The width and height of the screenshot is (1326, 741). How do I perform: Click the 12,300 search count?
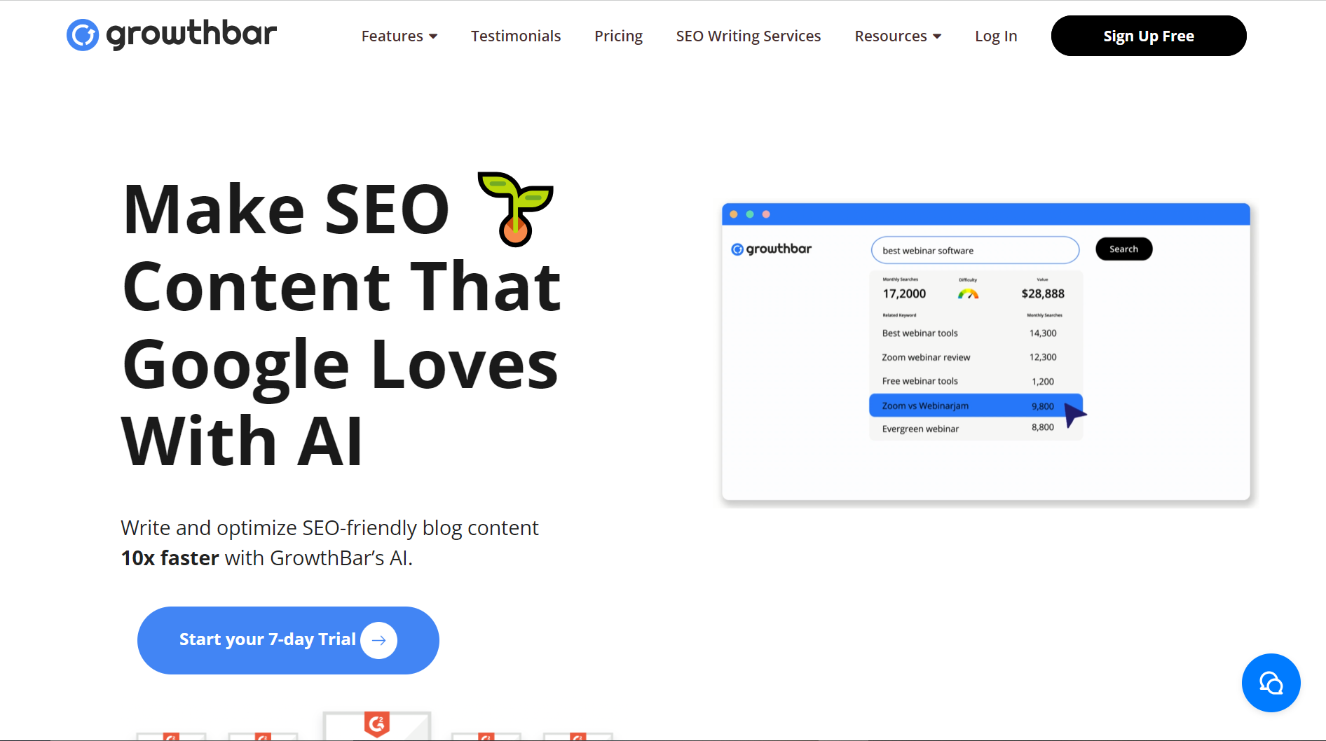point(1043,357)
